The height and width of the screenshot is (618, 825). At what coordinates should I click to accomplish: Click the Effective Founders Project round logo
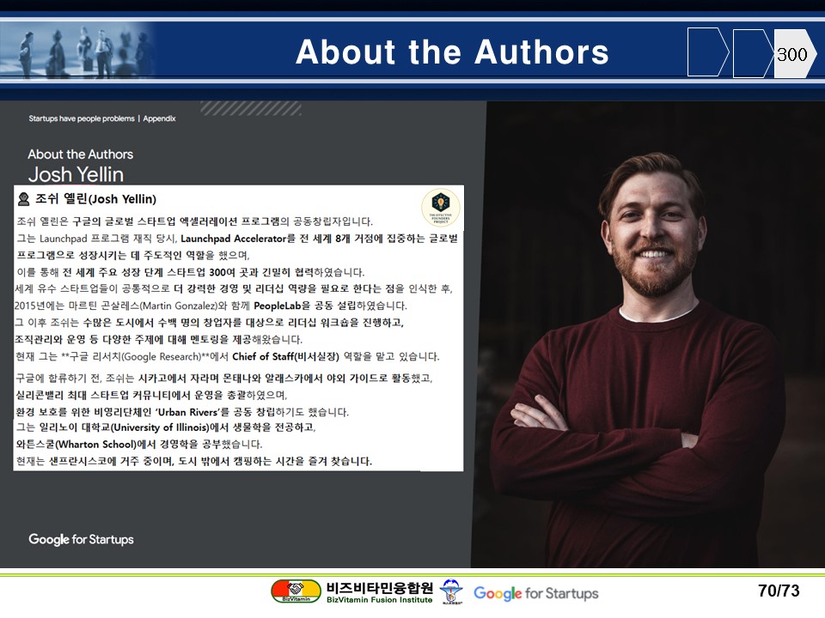[440, 207]
